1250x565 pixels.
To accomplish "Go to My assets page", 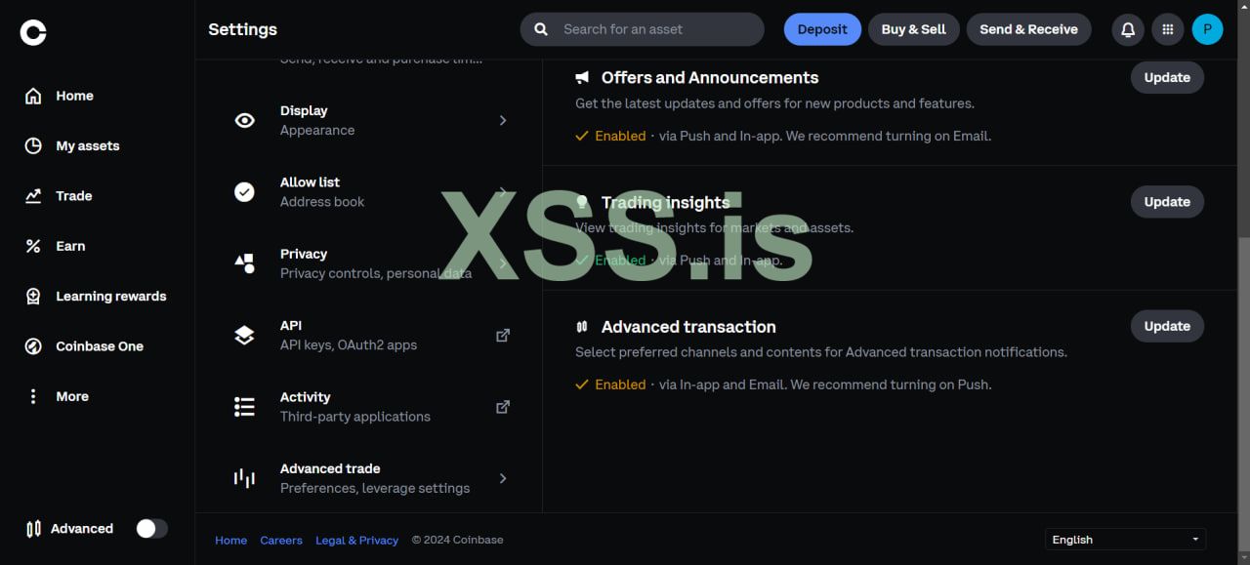I will click(87, 146).
